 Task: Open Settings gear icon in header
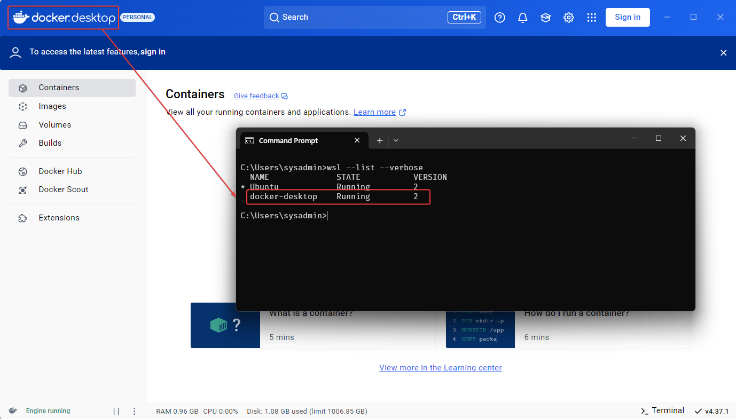pyautogui.click(x=568, y=18)
